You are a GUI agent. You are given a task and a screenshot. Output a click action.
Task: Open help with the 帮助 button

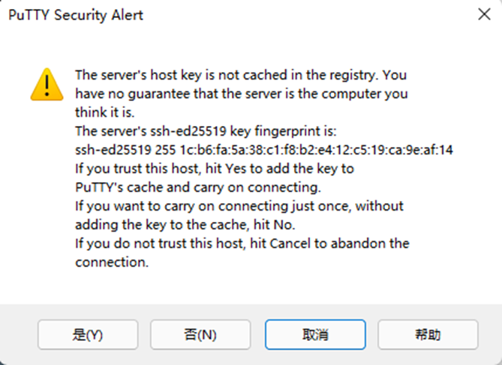tap(428, 334)
